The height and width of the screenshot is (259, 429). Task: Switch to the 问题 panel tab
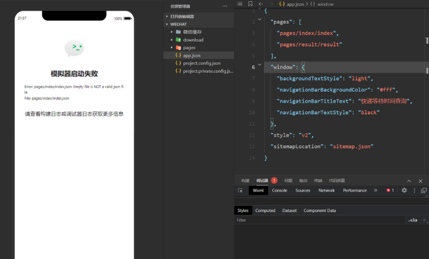coord(288,181)
